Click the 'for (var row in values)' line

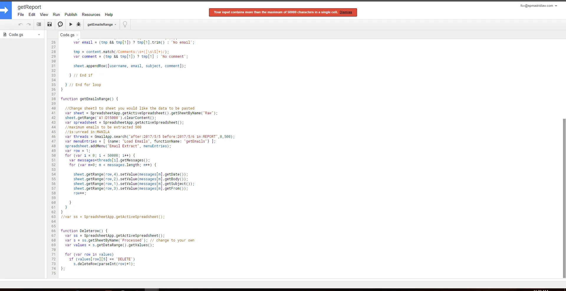(x=89, y=254)
